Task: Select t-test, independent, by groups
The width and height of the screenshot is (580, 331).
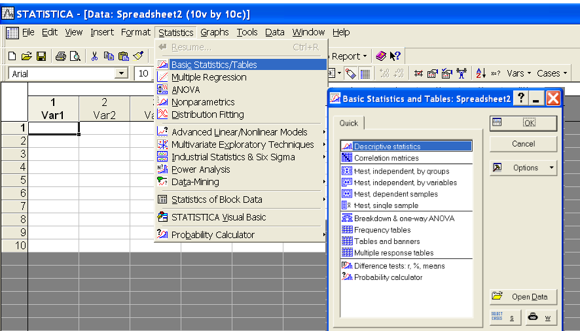Action: (406, 171)
